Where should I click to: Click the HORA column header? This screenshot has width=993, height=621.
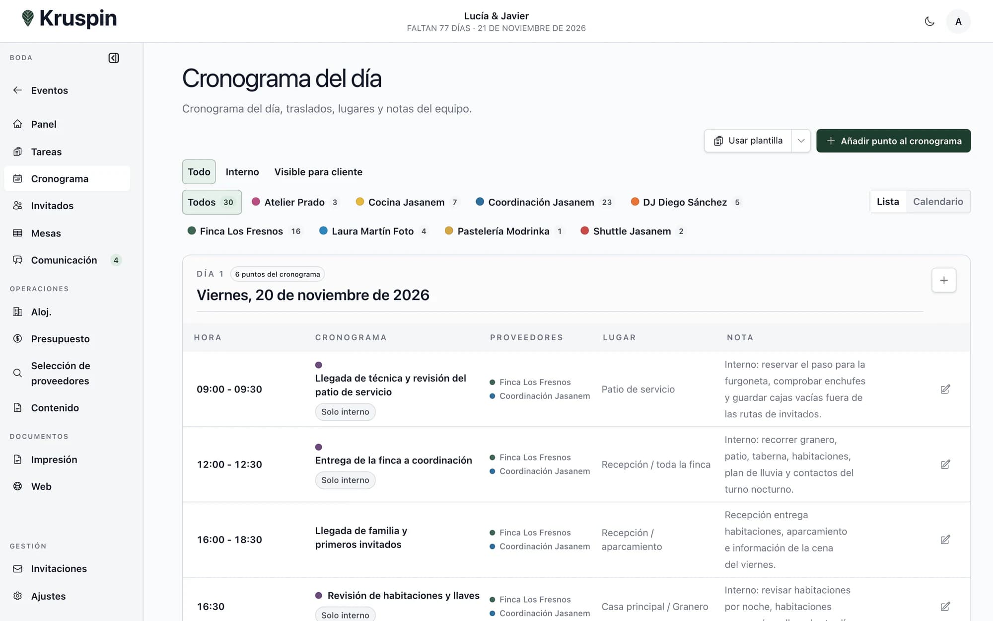[x=208, y=337]
